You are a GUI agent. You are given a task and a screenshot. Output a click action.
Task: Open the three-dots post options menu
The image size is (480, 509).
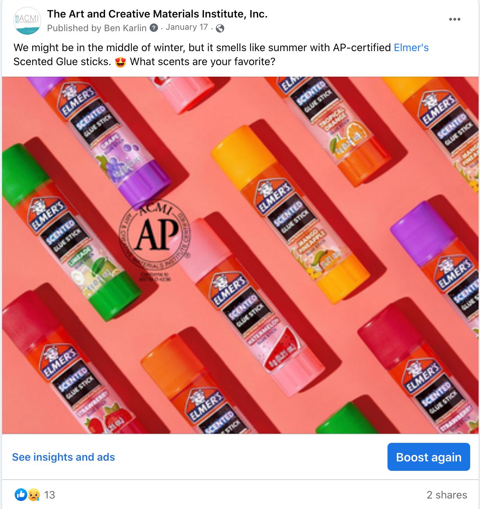point(454,19)
